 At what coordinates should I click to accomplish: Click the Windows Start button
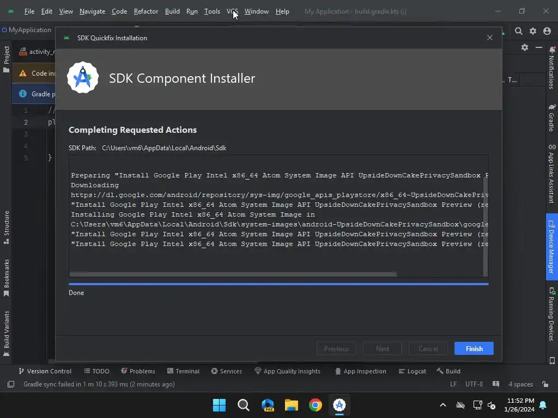pyautogui.click(x=219, y=405)
